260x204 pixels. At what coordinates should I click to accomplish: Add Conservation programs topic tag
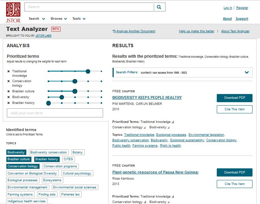(x=60, y=166)
